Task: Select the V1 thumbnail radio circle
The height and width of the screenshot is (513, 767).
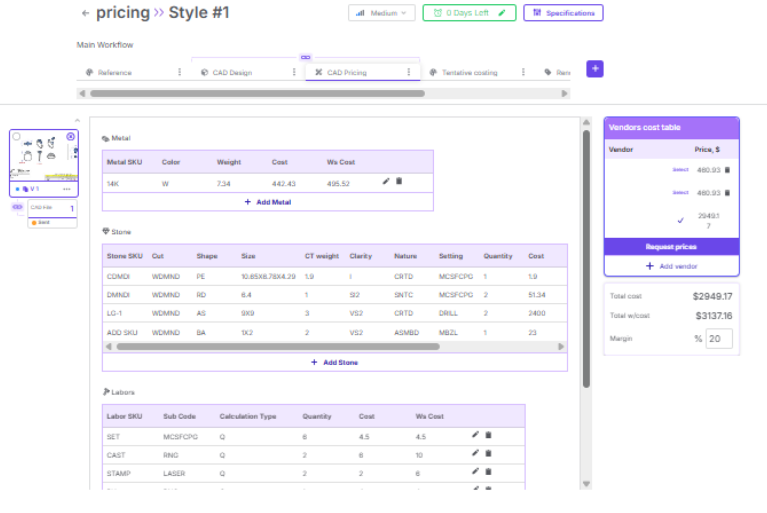Action: [16, 137]
